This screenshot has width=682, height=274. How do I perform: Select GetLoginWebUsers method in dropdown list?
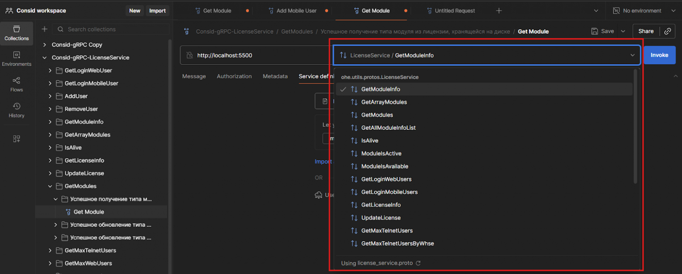click(x=484, y=179)
